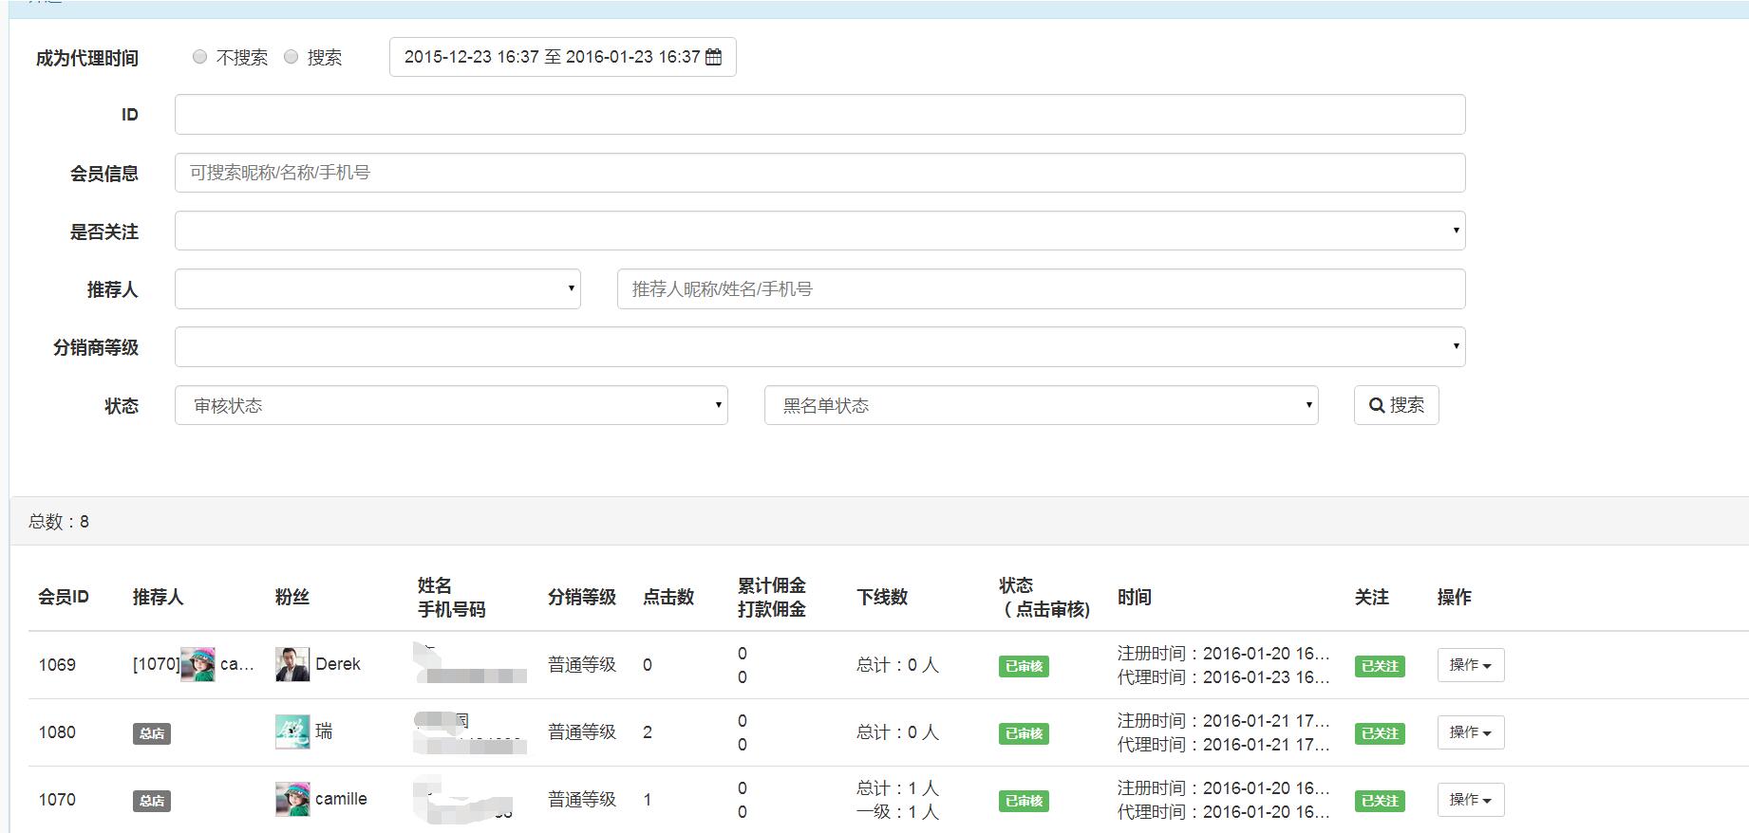
Task: Click 已审核 status badge for member 1069
Action: 1024,666
